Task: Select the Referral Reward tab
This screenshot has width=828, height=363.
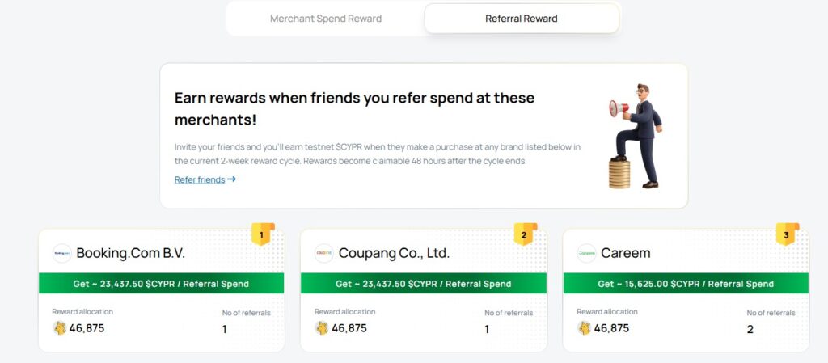Action: (521, 19)
